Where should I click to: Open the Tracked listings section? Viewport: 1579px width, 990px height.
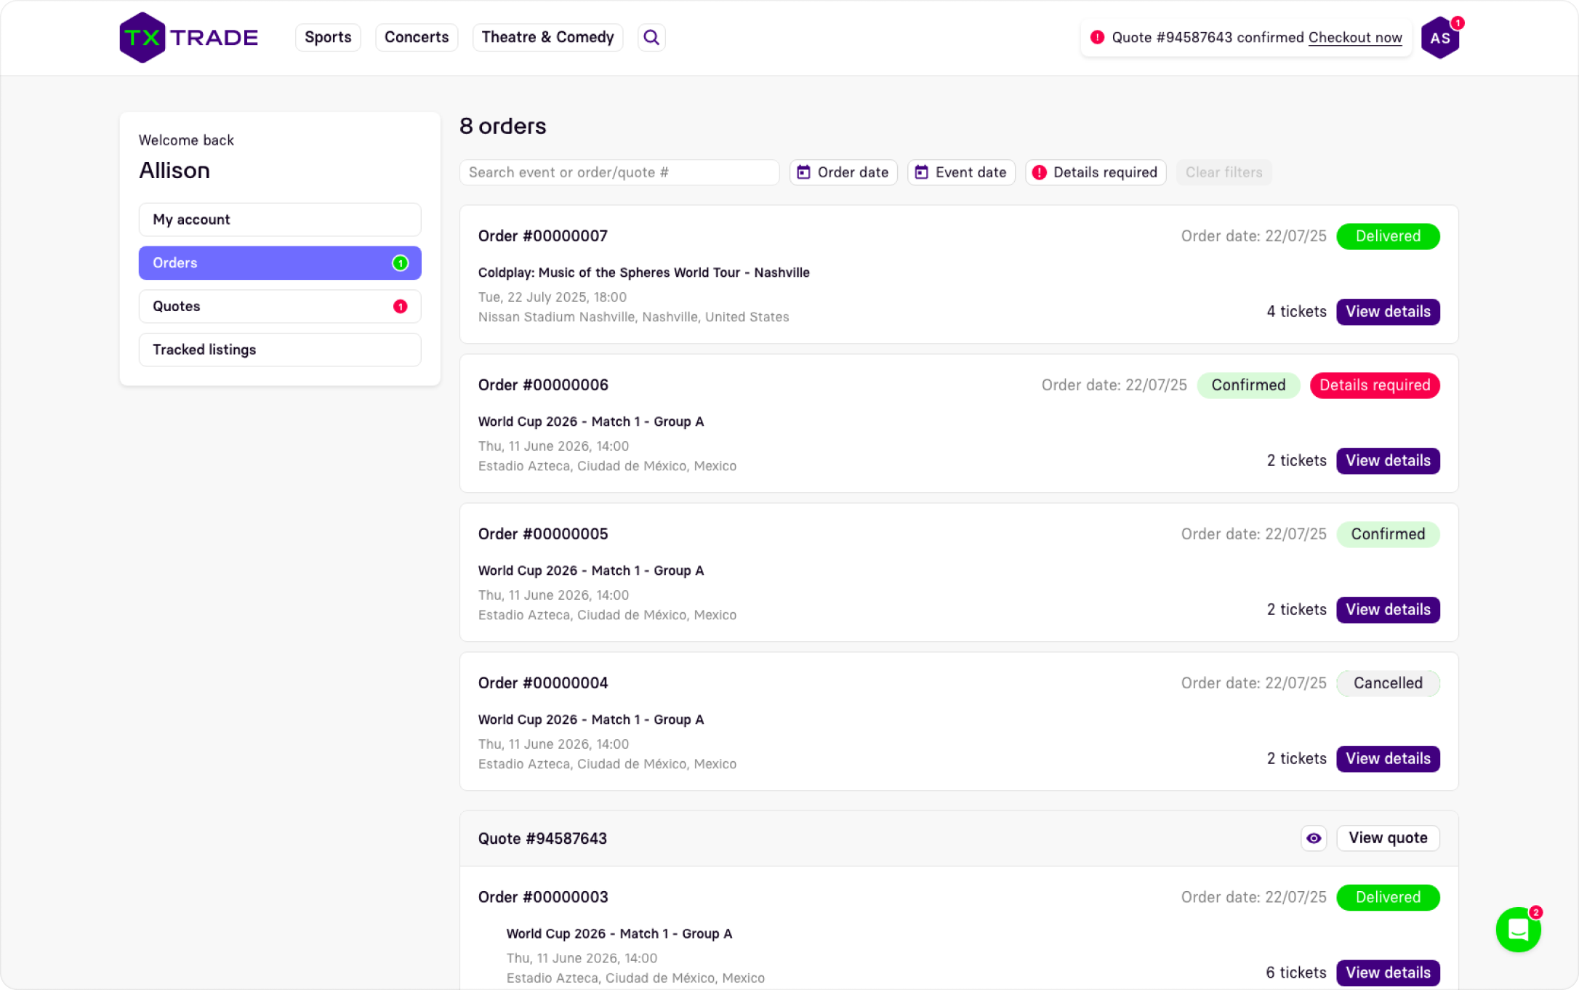280,350
